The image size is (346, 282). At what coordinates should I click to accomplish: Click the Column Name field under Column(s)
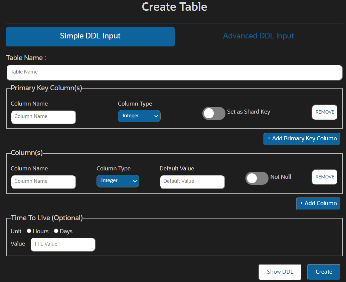point(43,182)
